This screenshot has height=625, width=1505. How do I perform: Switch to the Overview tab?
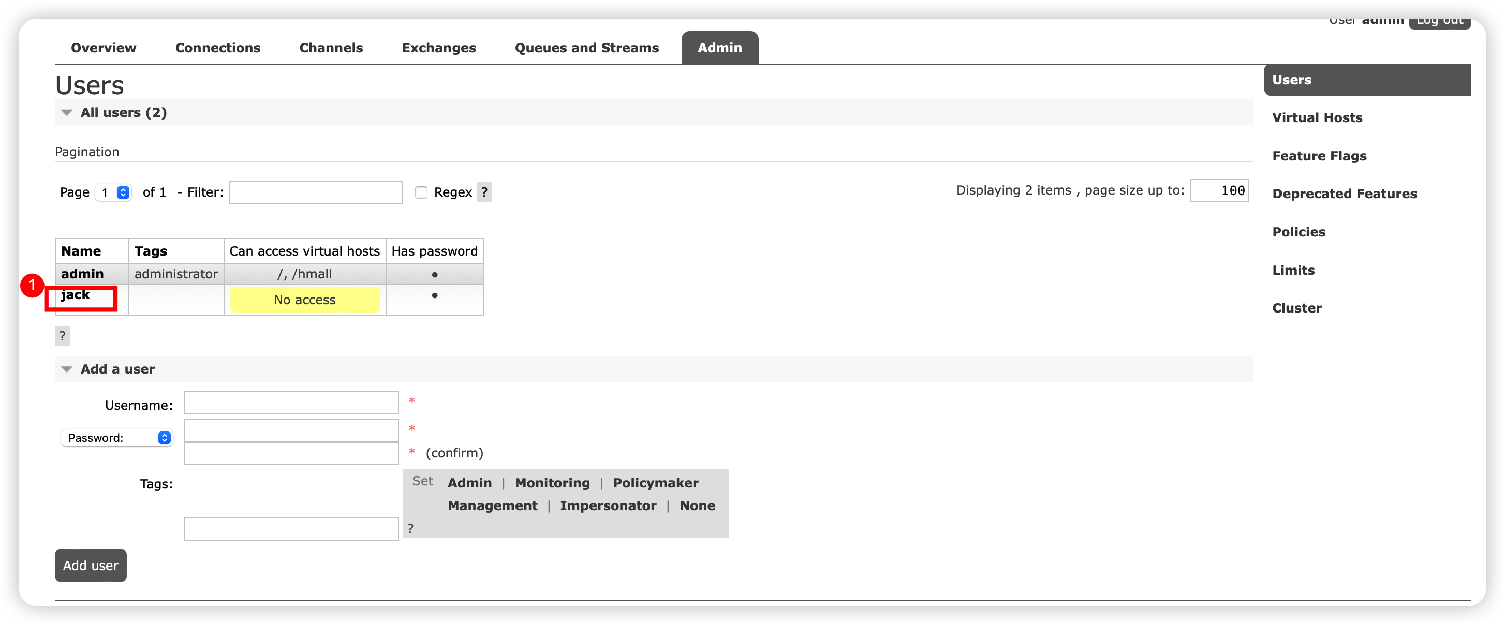pos(103,48)
